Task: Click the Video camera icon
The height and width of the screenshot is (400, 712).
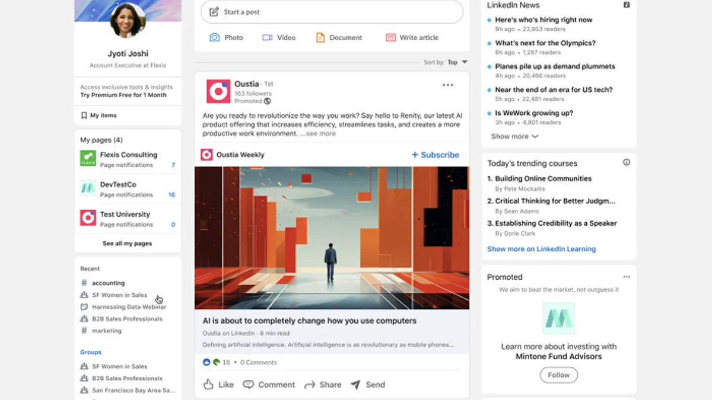Action: pos(267,37)
